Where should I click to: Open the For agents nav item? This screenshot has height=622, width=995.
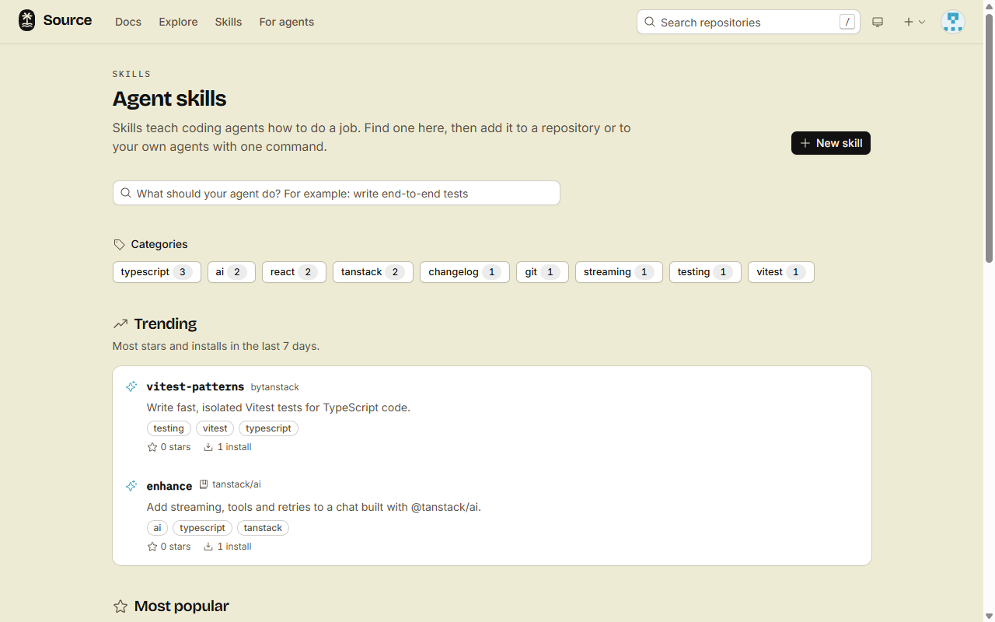(287, 22)
